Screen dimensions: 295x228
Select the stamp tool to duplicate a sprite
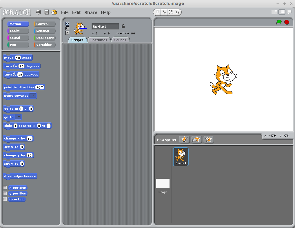157,12
